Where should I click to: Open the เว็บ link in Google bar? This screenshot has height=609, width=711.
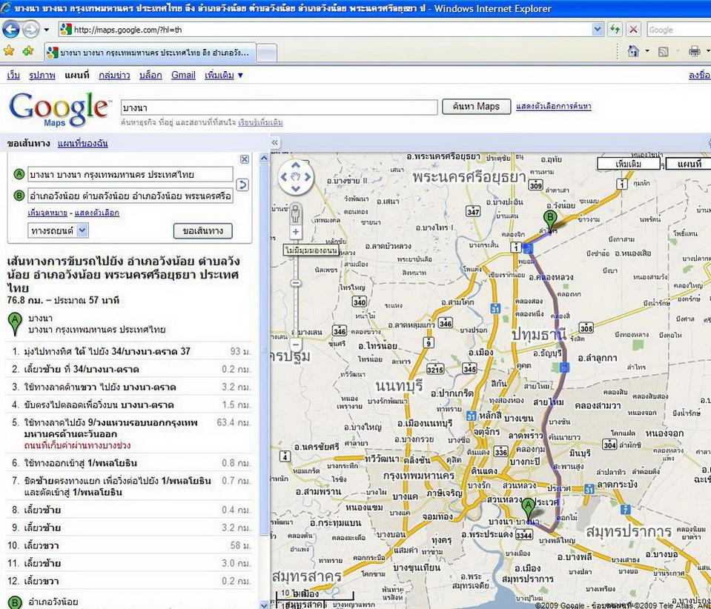[x=13, y=76]
